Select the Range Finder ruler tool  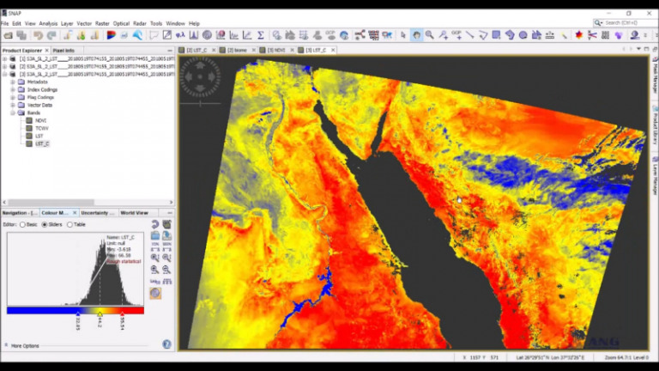pos(550,35)
